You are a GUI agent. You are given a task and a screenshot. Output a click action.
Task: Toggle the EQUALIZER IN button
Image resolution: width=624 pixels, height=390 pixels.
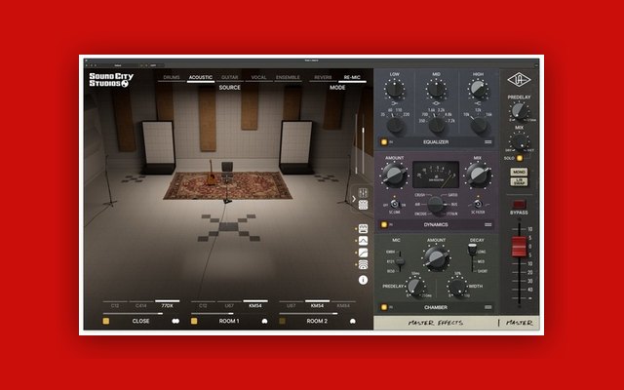(x=384, y=142)
